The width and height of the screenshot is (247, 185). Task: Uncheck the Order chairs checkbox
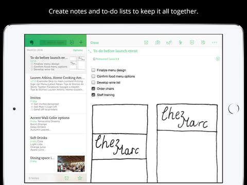coord(93,88)
